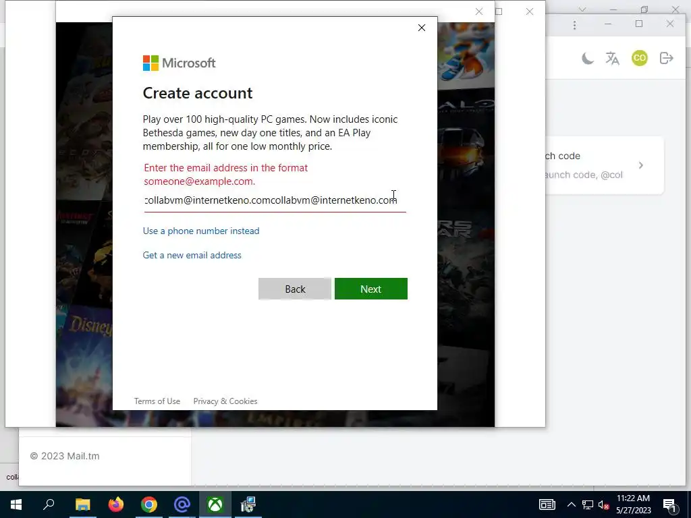Switch to Google Chrome in the taskbar

click(x=149, y=505)
